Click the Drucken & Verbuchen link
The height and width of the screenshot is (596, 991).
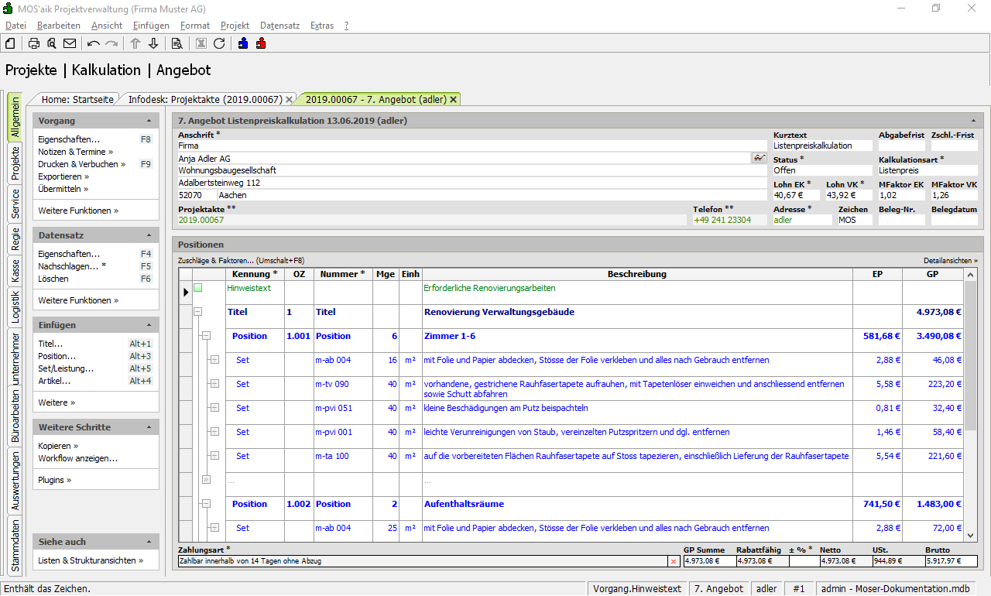(x=78, y=164)
